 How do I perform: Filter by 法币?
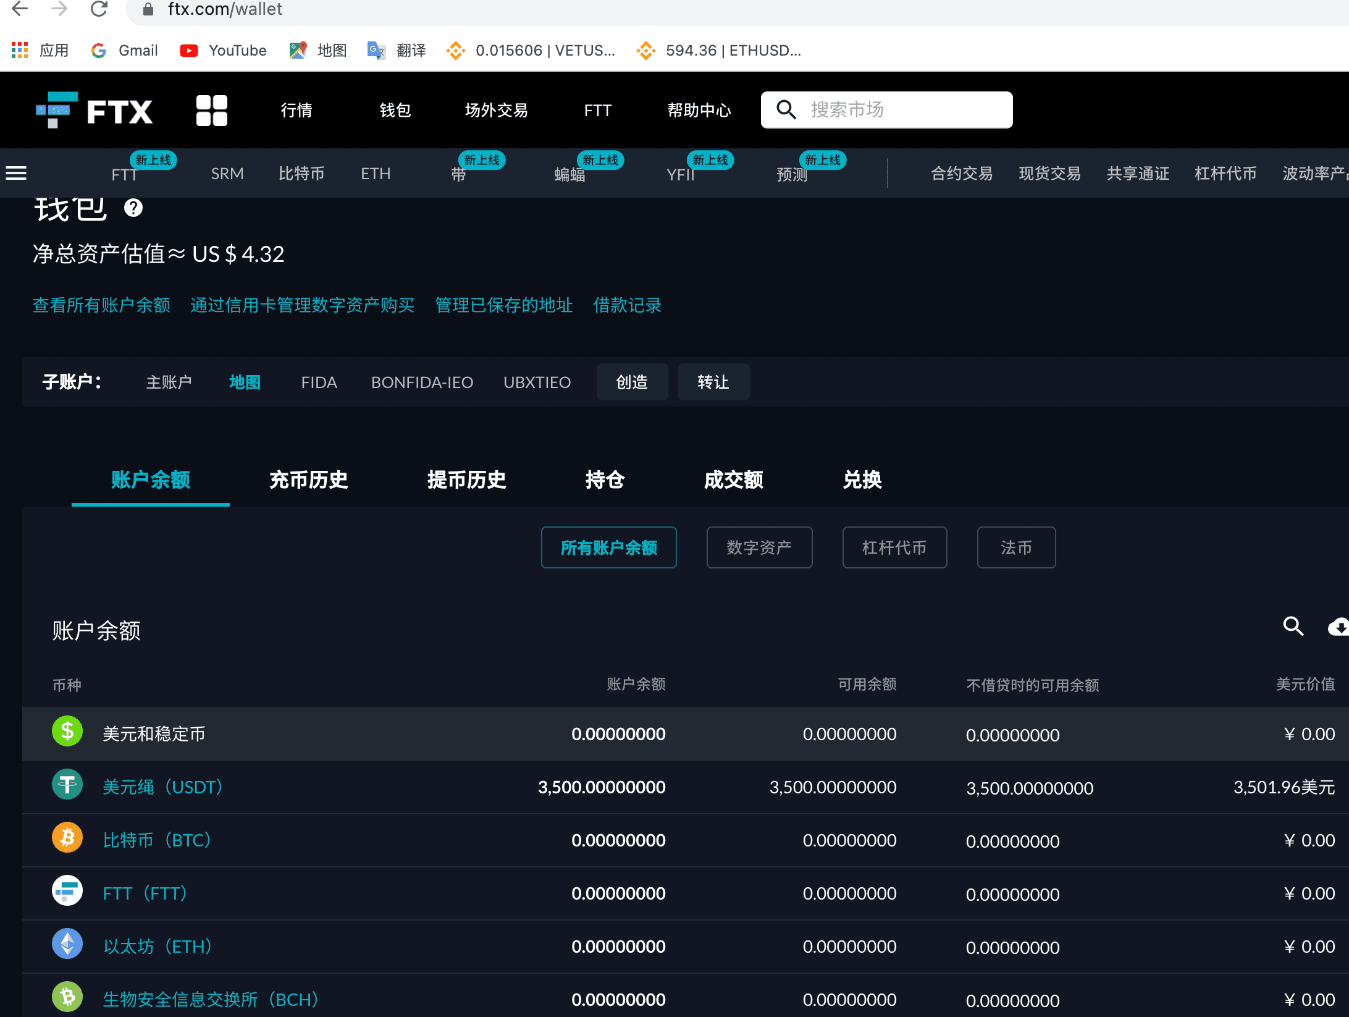pos(1017,547)
